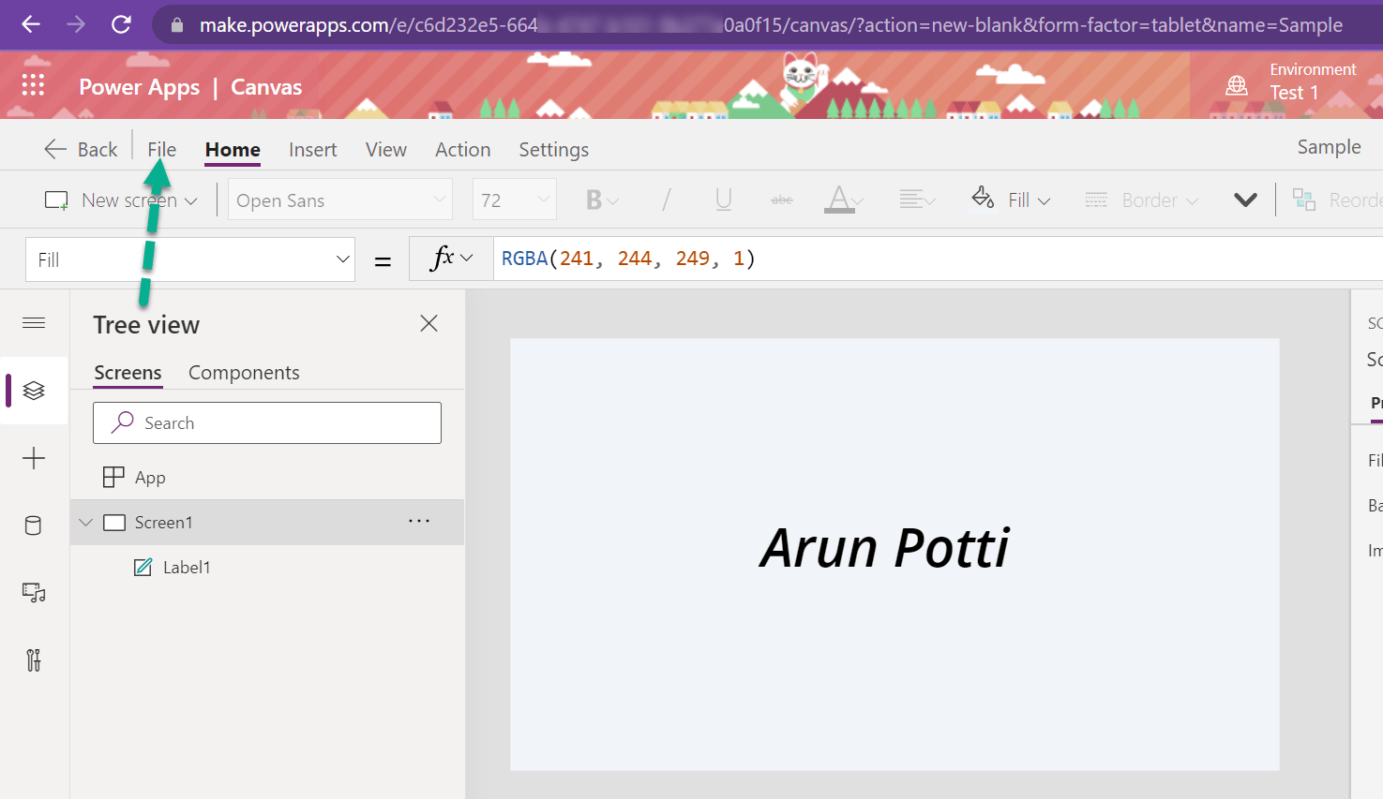Screen dimensions: 1383x799
Task: Open the Fill color dropdown
Action: coord(1011,200)
